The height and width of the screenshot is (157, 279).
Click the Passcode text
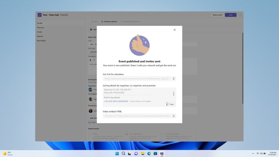[x=114, y=92]
